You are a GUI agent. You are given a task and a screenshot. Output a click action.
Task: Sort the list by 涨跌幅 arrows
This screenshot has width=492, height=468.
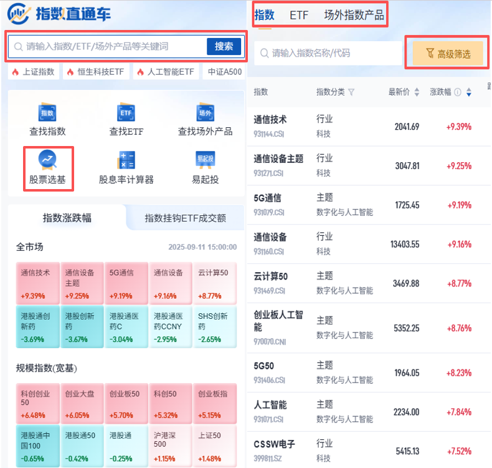pyautogui.click(x=469, y=92)
